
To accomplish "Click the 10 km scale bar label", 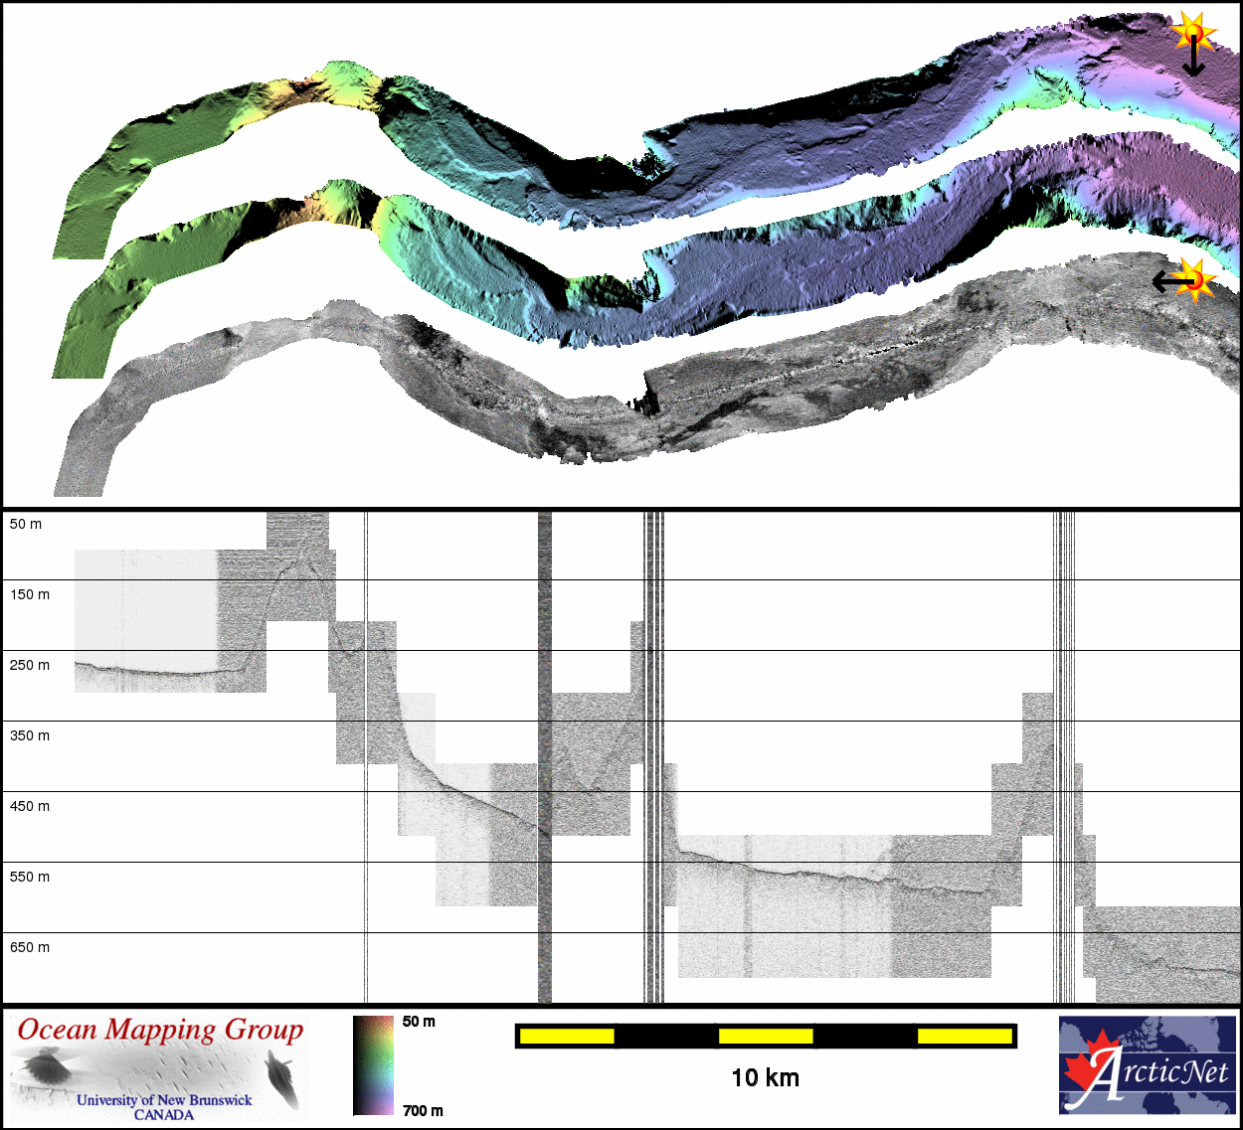I will coord(765,1077).
